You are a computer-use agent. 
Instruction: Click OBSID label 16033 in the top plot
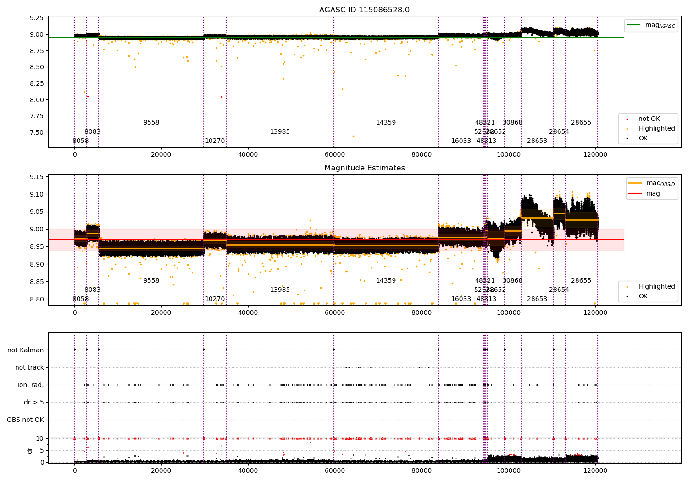coord(461,141)
